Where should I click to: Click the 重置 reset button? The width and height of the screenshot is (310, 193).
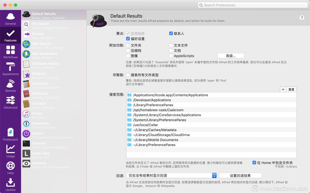(x=291, y=89)
